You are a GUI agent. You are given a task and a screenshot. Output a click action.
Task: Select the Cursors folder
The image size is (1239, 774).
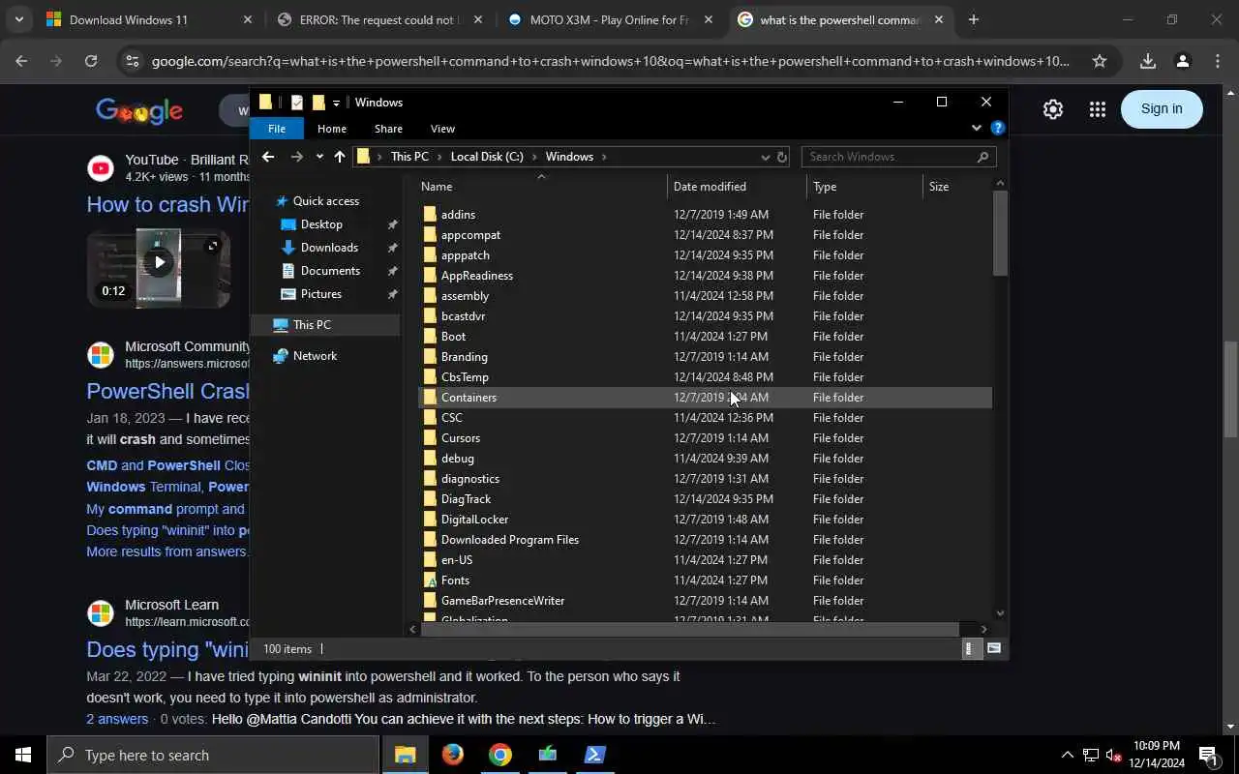pyautogui.click(x=705, y=438)
